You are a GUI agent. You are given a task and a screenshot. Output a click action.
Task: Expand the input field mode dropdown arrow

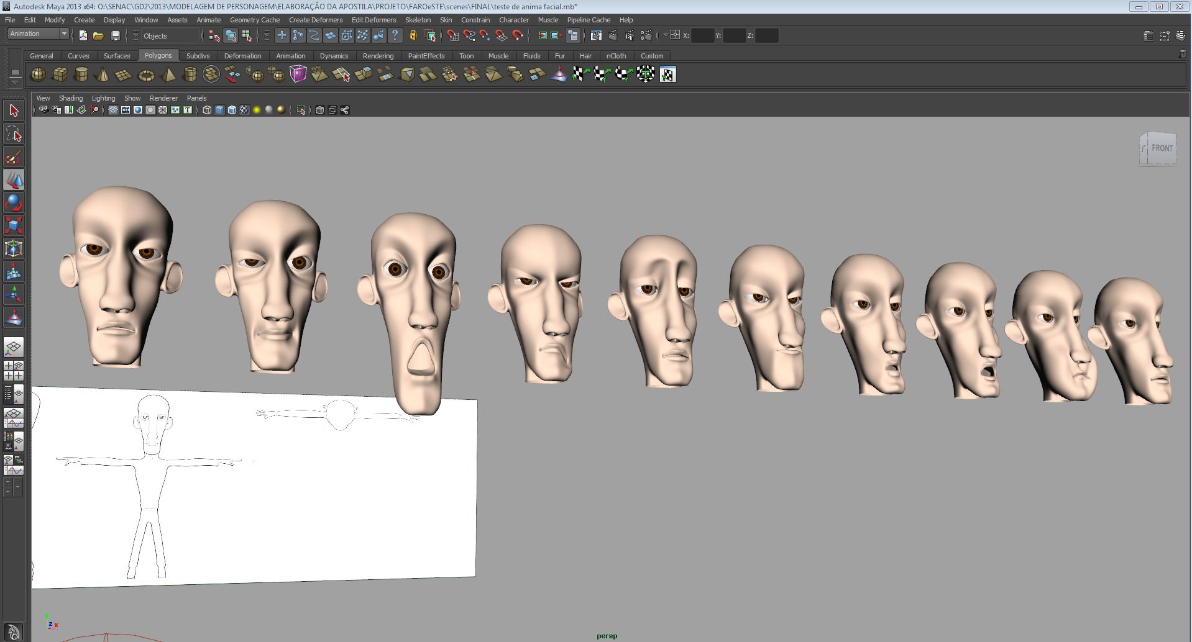coord(666,36)
